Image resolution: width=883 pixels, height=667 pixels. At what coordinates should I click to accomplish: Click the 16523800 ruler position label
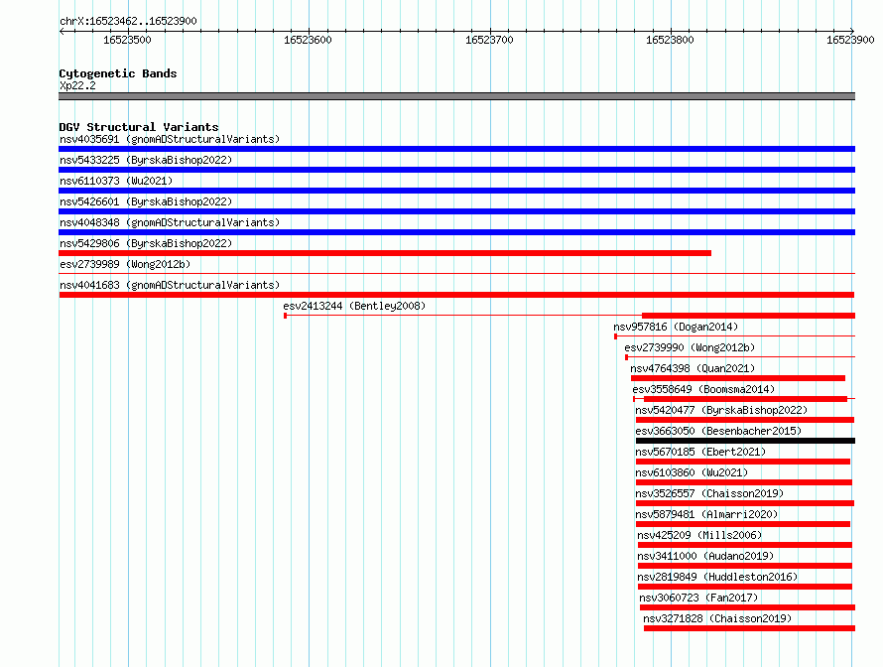670,40
